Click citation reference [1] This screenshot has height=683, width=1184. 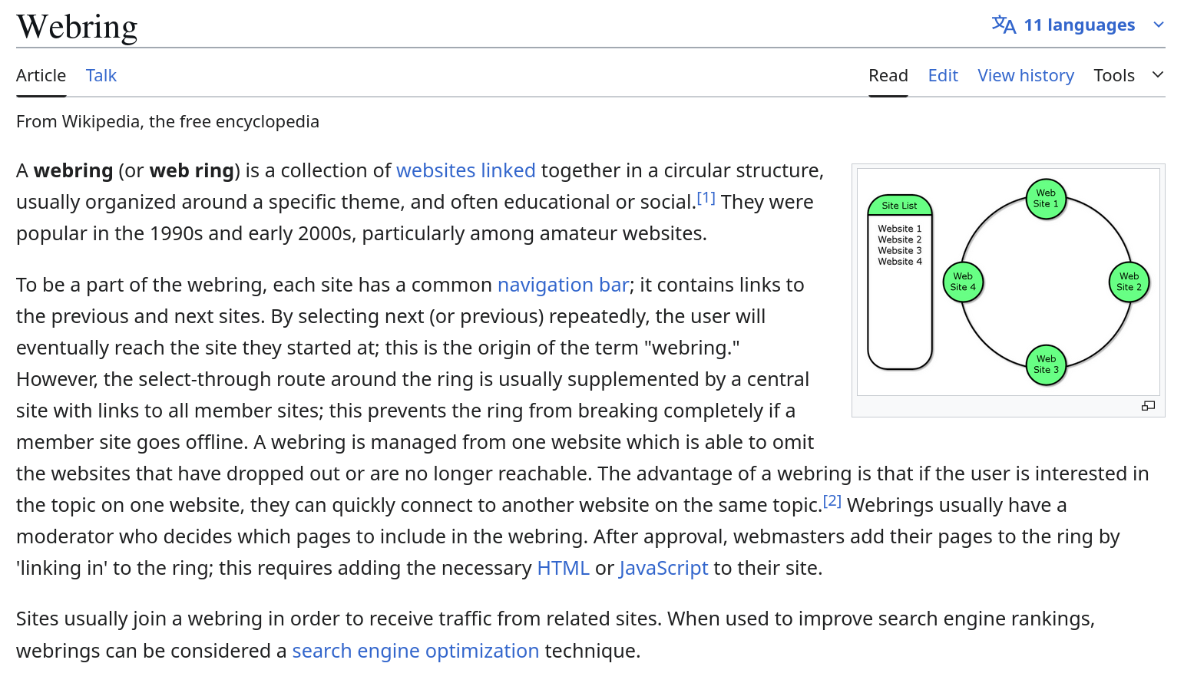tap(706, 198)
